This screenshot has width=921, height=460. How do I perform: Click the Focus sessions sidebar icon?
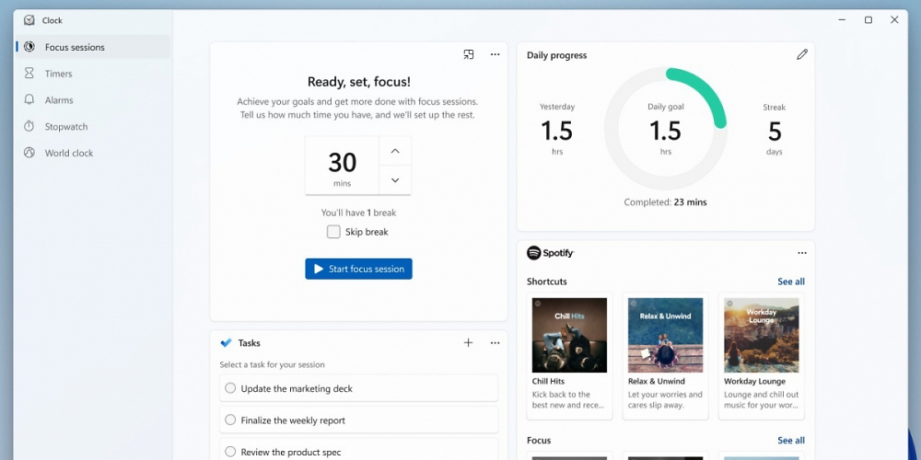(x=29, y=47)
